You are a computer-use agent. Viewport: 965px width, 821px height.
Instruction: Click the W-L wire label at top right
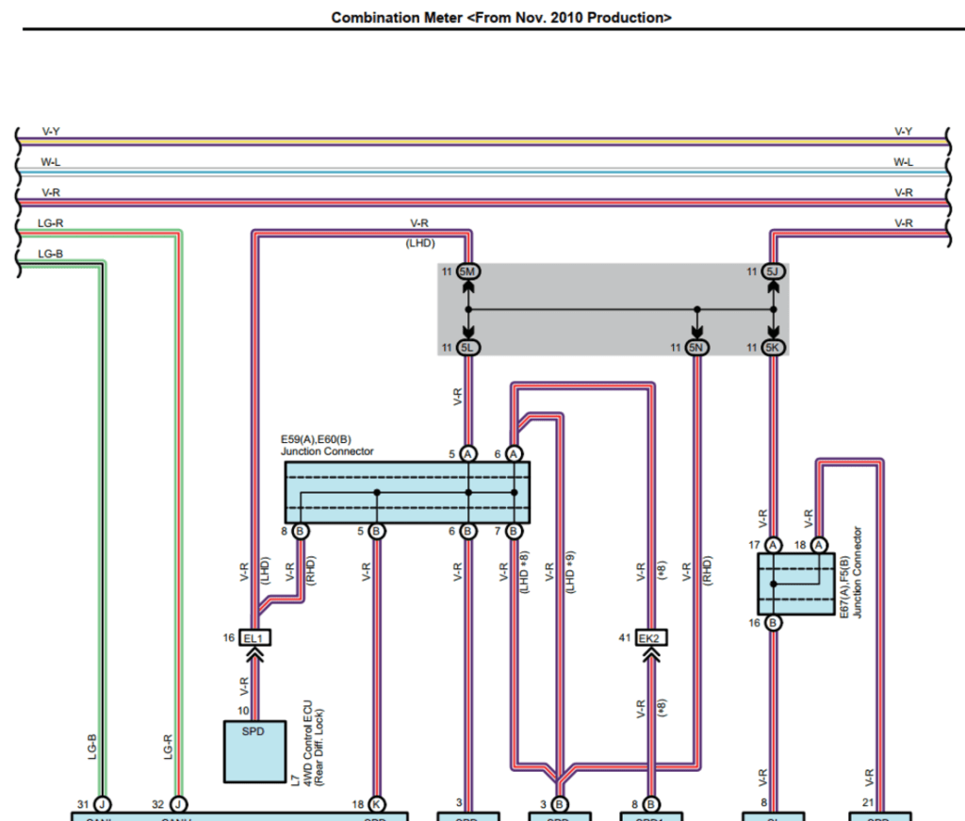(903, 162)
